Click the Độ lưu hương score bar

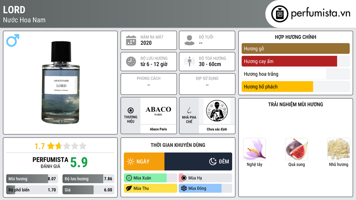pos(88,179)
